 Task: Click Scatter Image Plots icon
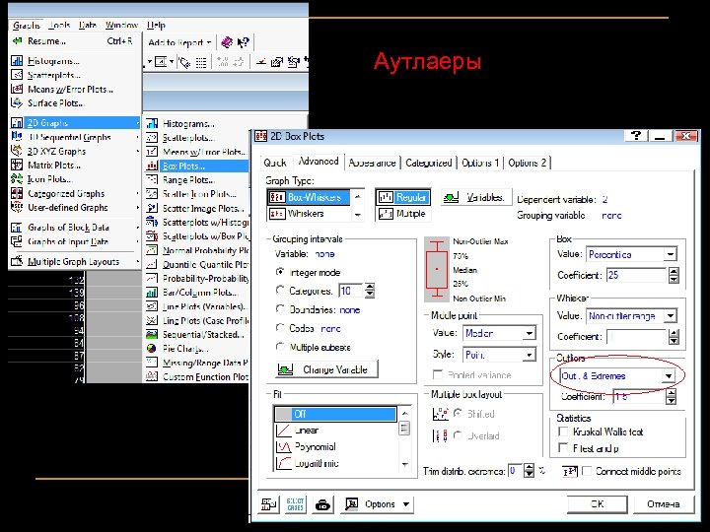(x=152, y=208)
